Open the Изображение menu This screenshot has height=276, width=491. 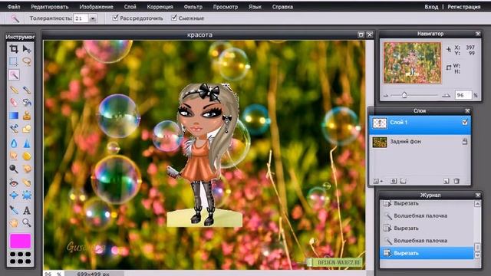[x=96, y=7]
